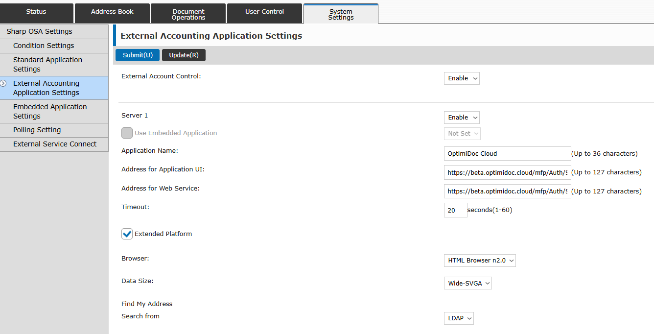Open the External Account Control dropdown
The height and width of the screenshot is (334, 654).
(x=462, y=78)
